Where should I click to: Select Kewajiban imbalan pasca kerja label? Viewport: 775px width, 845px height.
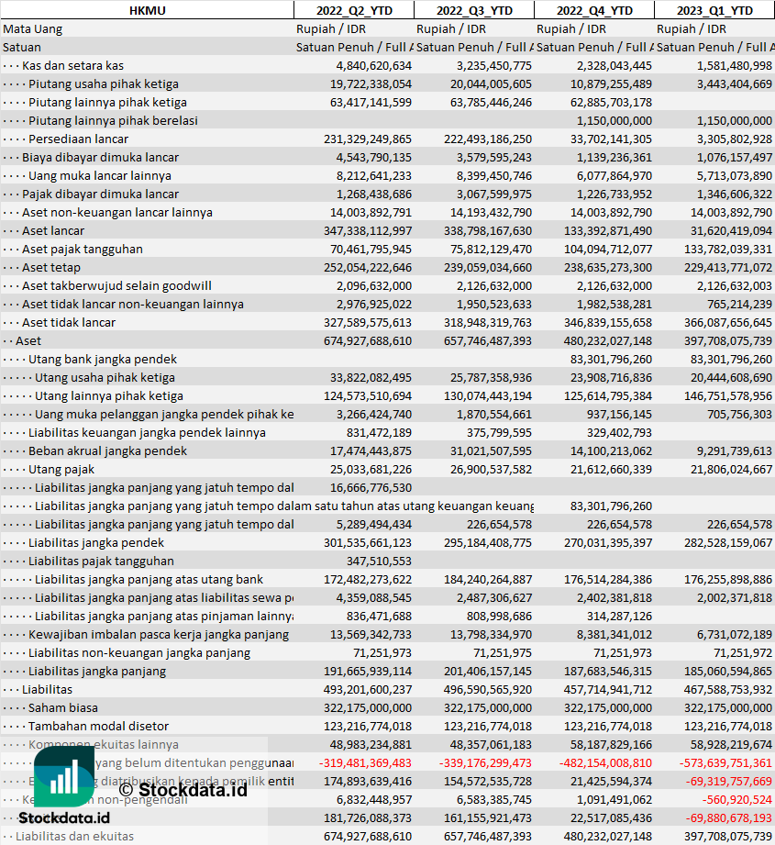[159, 634]
